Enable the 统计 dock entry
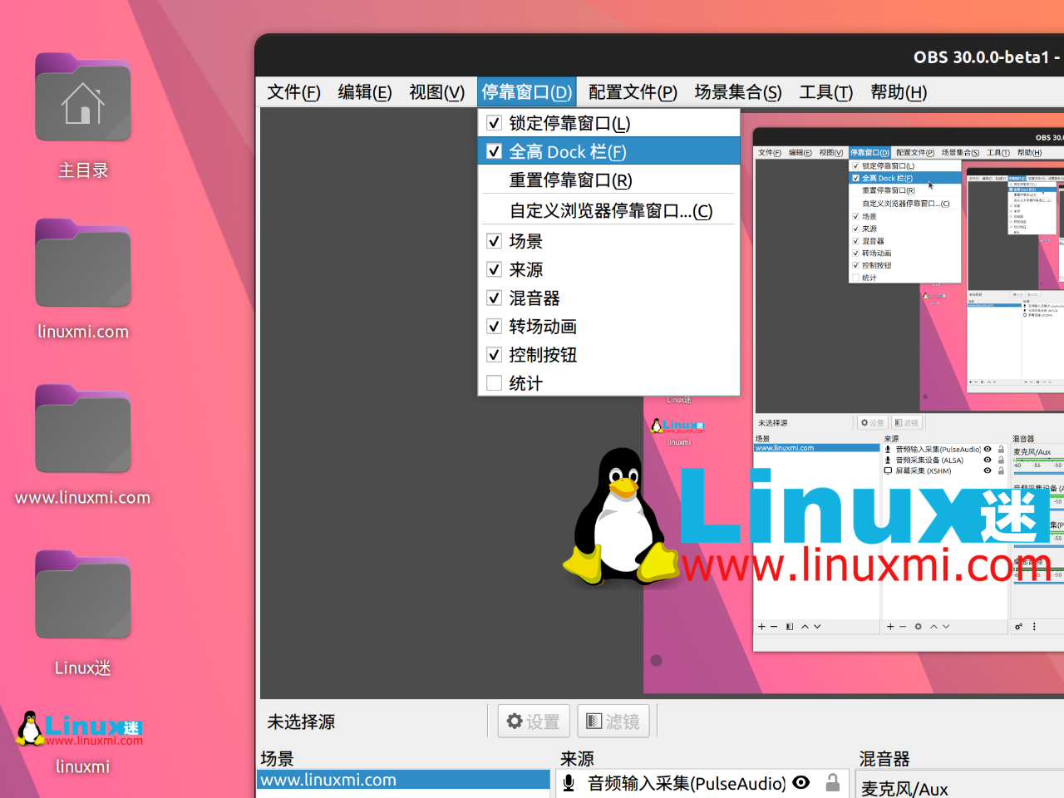Screen dimensions: 1064x798 tap(494, 383)
